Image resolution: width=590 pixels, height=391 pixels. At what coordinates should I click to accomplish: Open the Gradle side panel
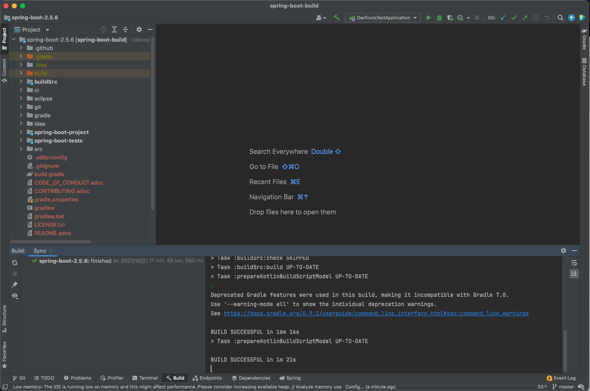click(584, 39)
